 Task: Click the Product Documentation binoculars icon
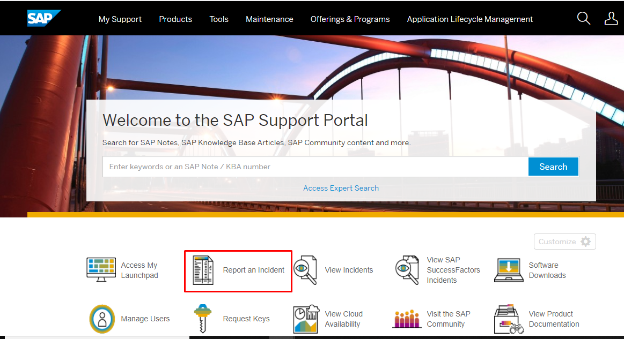tap(509, 319)
